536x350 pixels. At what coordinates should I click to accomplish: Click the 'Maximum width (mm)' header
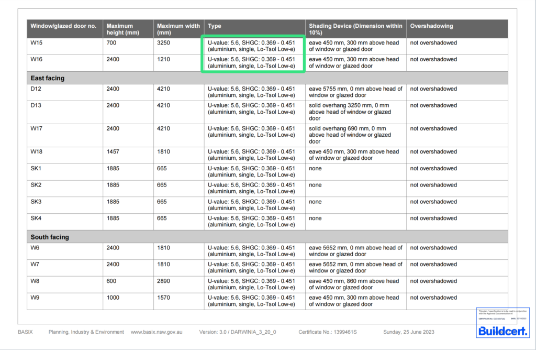point(178,29)
